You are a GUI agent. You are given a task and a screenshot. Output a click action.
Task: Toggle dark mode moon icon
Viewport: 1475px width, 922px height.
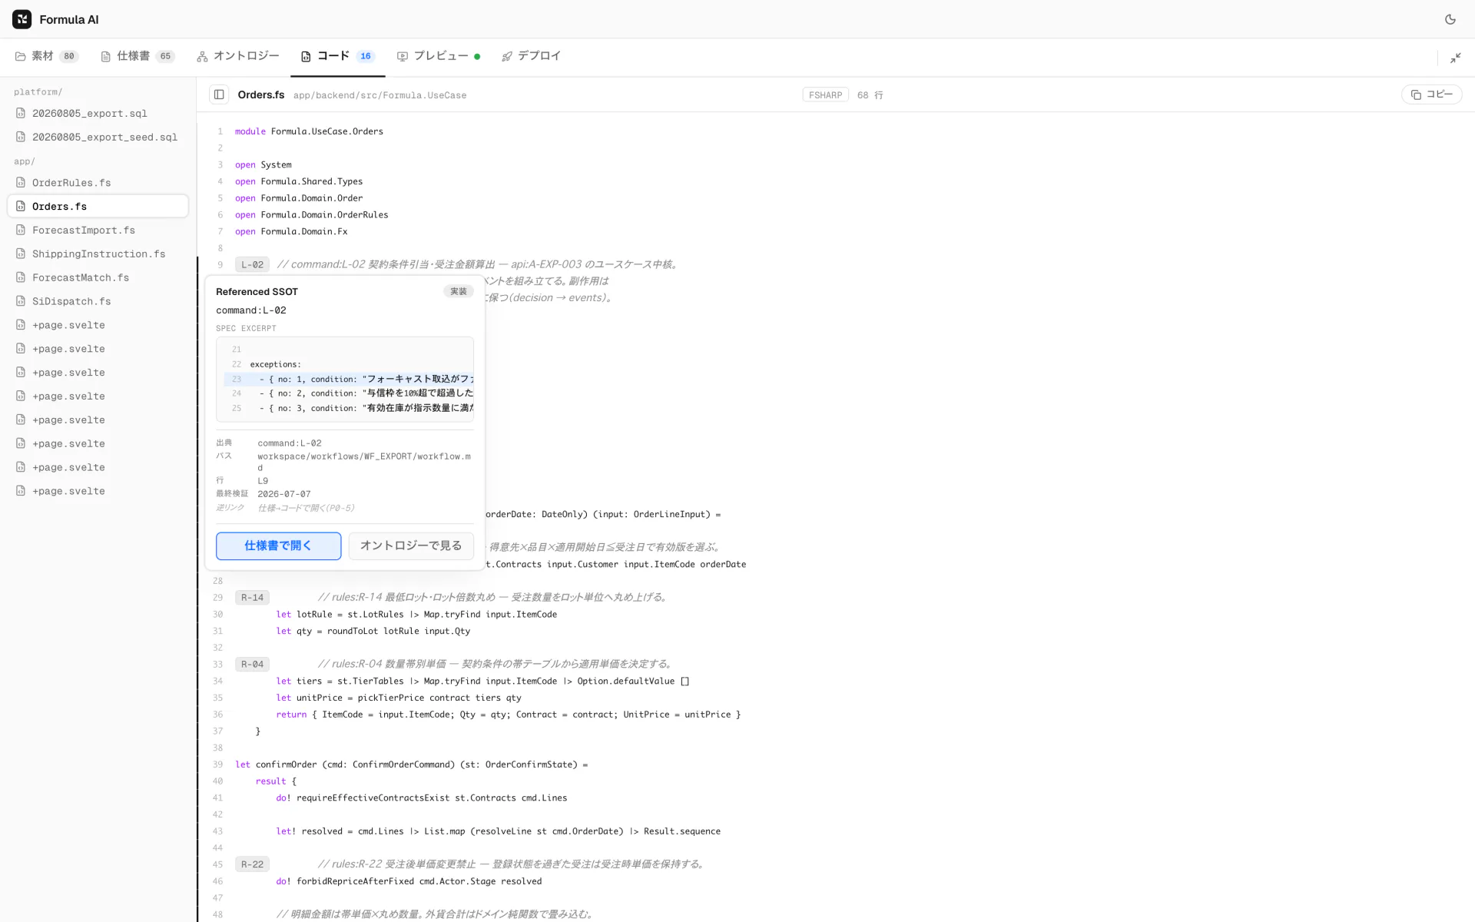point(1450,19)
